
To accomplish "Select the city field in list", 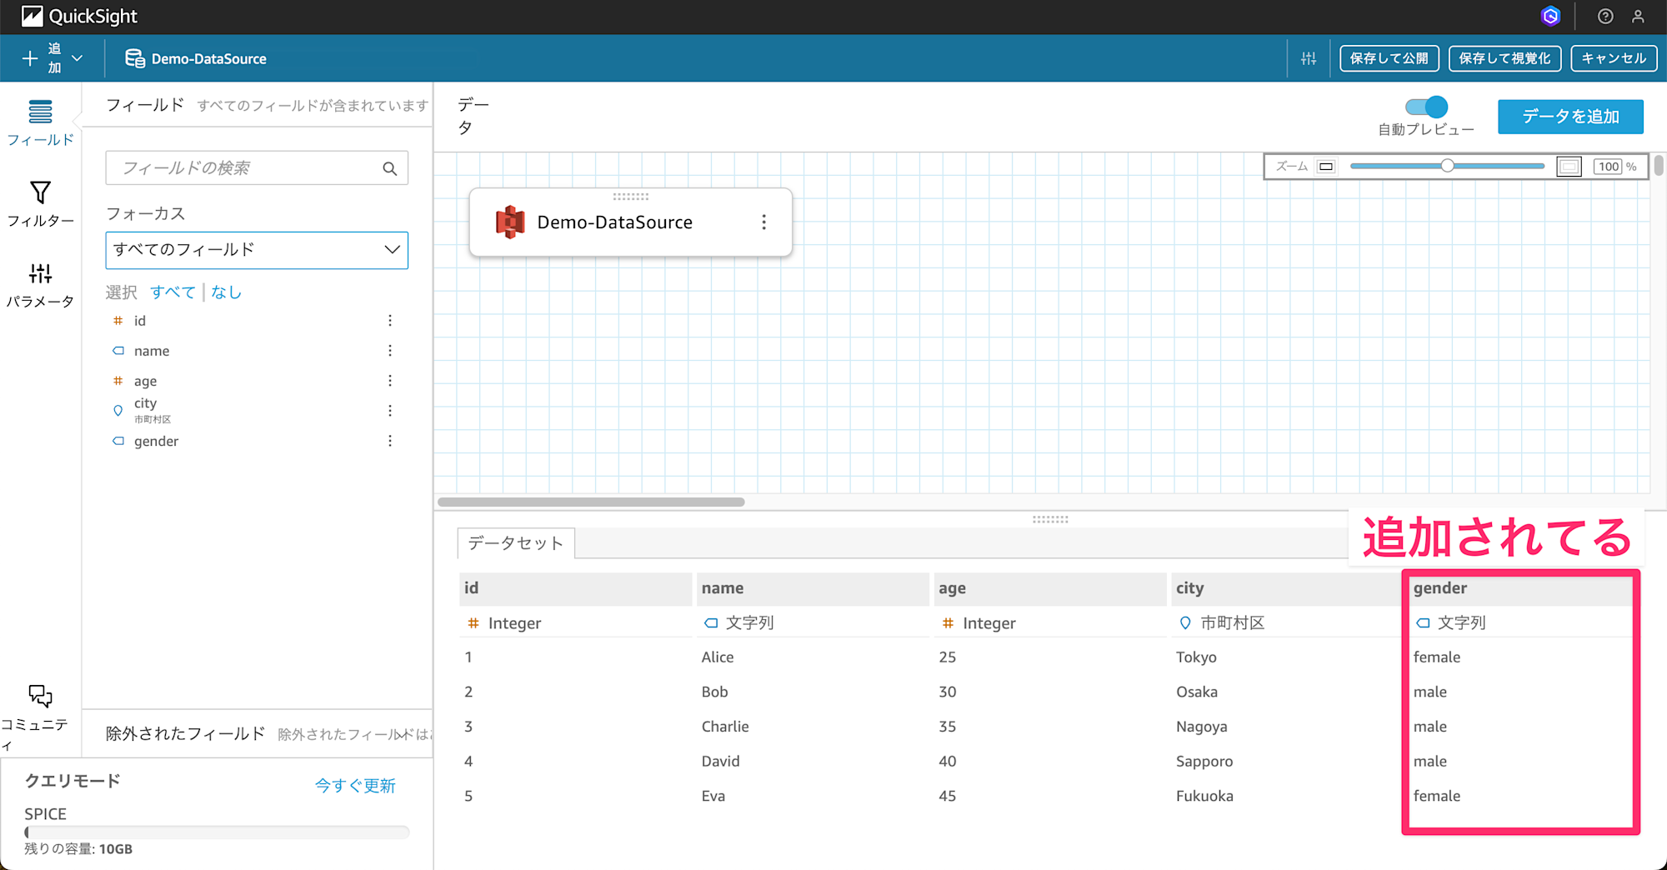I will [x=146, y=403].
